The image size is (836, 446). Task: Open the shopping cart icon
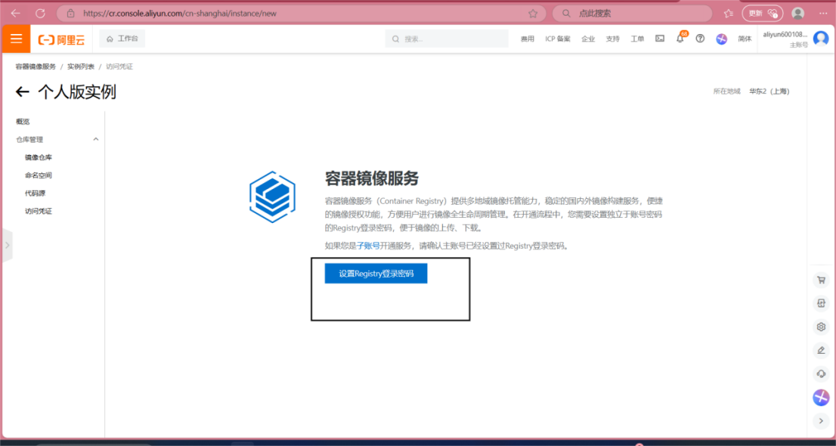821,280
